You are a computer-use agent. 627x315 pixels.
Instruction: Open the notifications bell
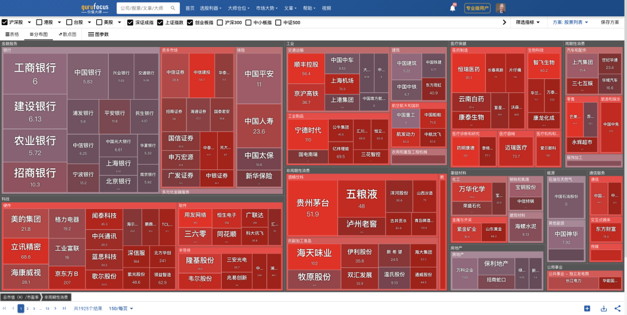coord(453,8)
